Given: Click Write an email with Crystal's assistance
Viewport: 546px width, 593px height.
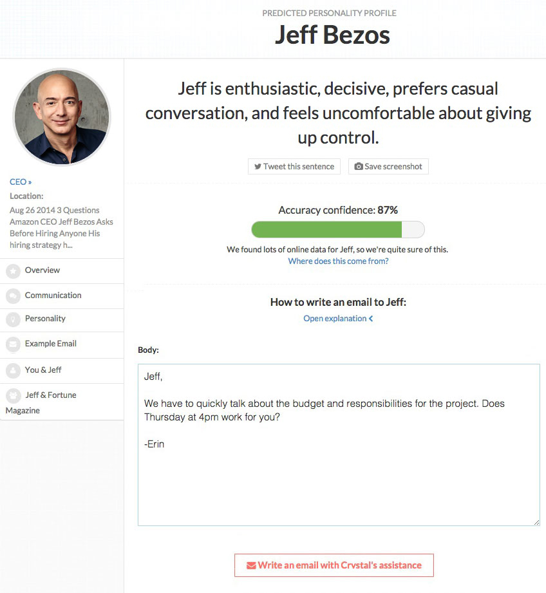Looking at the screenshot, I should pyautogui.click(x=334, y=565).
